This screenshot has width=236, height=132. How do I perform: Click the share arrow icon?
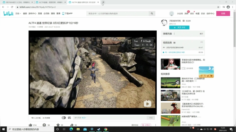[72, 125]
